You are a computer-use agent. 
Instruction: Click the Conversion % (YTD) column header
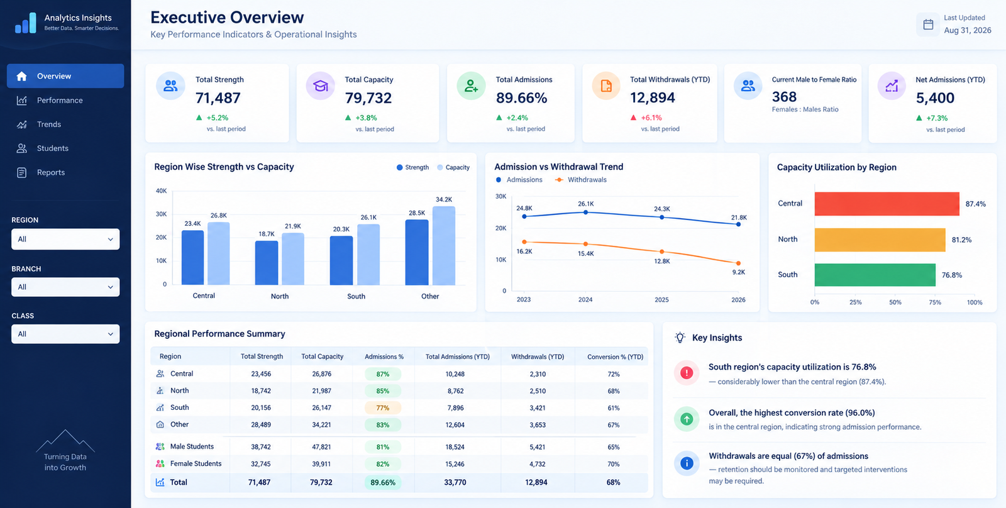[615, 356]
